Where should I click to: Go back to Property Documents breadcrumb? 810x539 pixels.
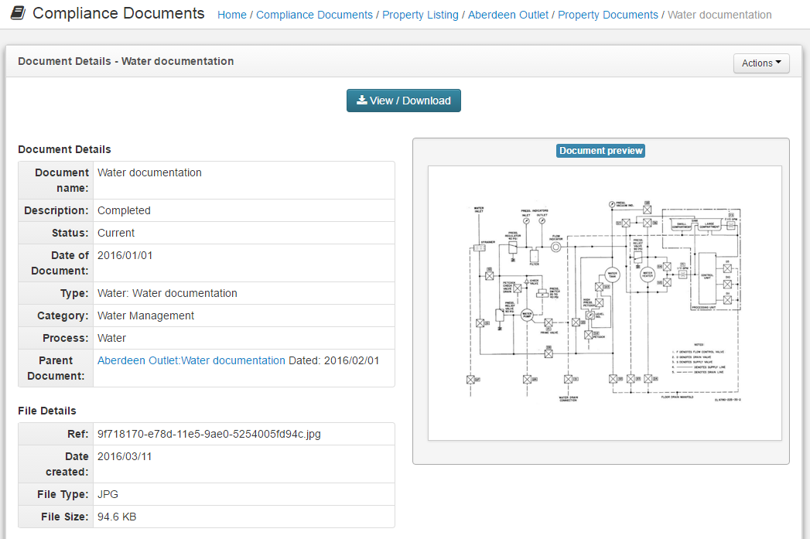(x=607, y=15)
